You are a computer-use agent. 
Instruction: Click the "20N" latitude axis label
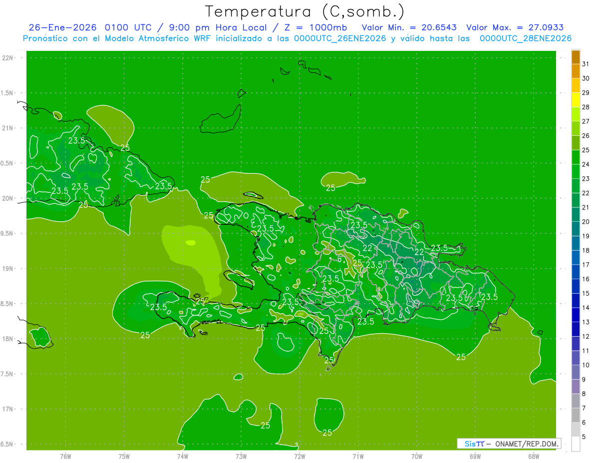7,198
